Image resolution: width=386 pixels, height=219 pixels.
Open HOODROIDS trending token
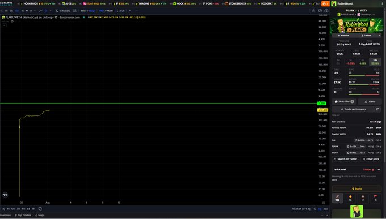37,4
